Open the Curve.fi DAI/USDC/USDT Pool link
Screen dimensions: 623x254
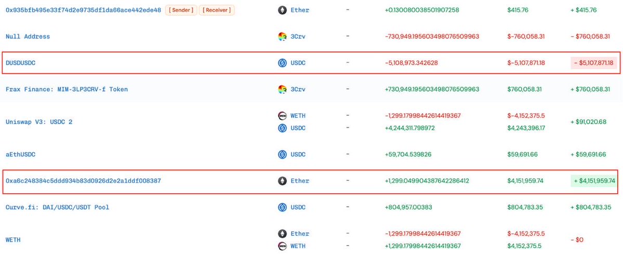point(57,207)
